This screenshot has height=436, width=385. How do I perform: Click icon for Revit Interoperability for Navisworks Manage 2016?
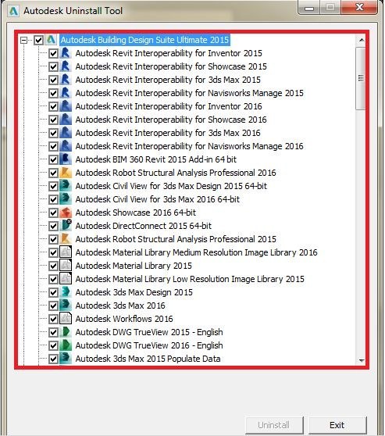[66, 146]
